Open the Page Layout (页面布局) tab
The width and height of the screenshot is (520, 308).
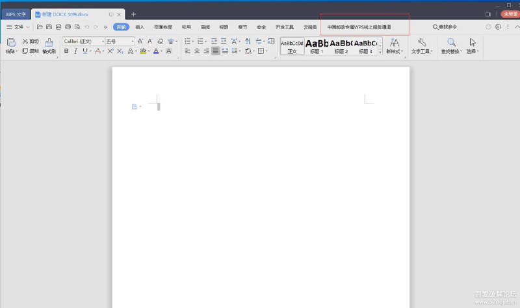click(163, 27)
